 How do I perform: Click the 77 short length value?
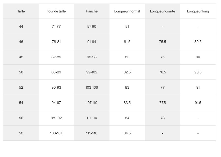tap(162, 87)
